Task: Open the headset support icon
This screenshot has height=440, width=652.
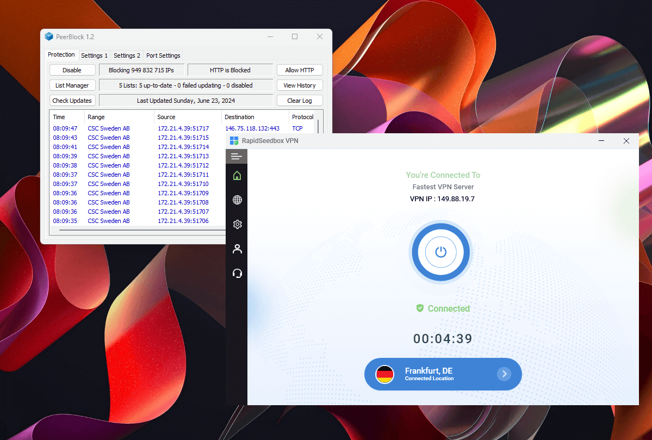Action: tap(237, 273)
